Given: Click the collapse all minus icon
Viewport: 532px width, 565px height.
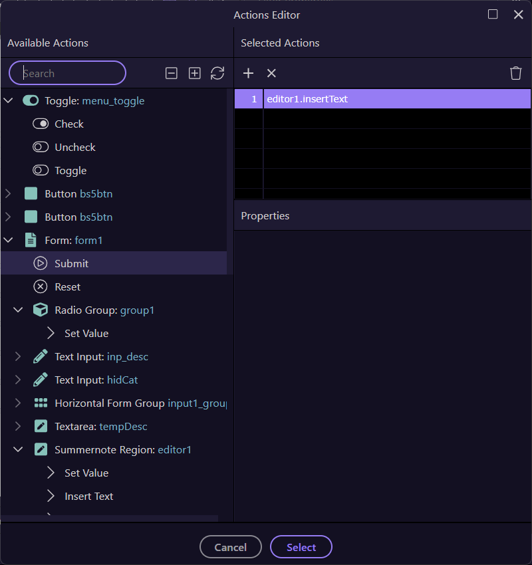Looking at the screenshot, I should pyautogui.click(x=172, y=73).
